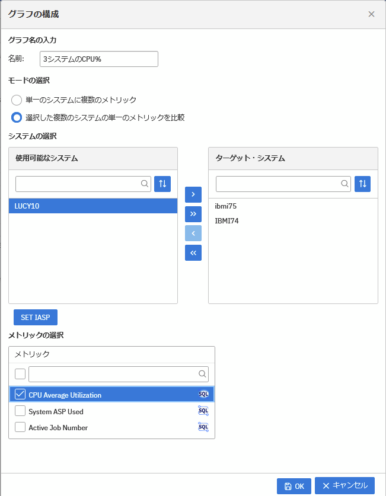Check the Active Job Number metric

coord(20,427)
